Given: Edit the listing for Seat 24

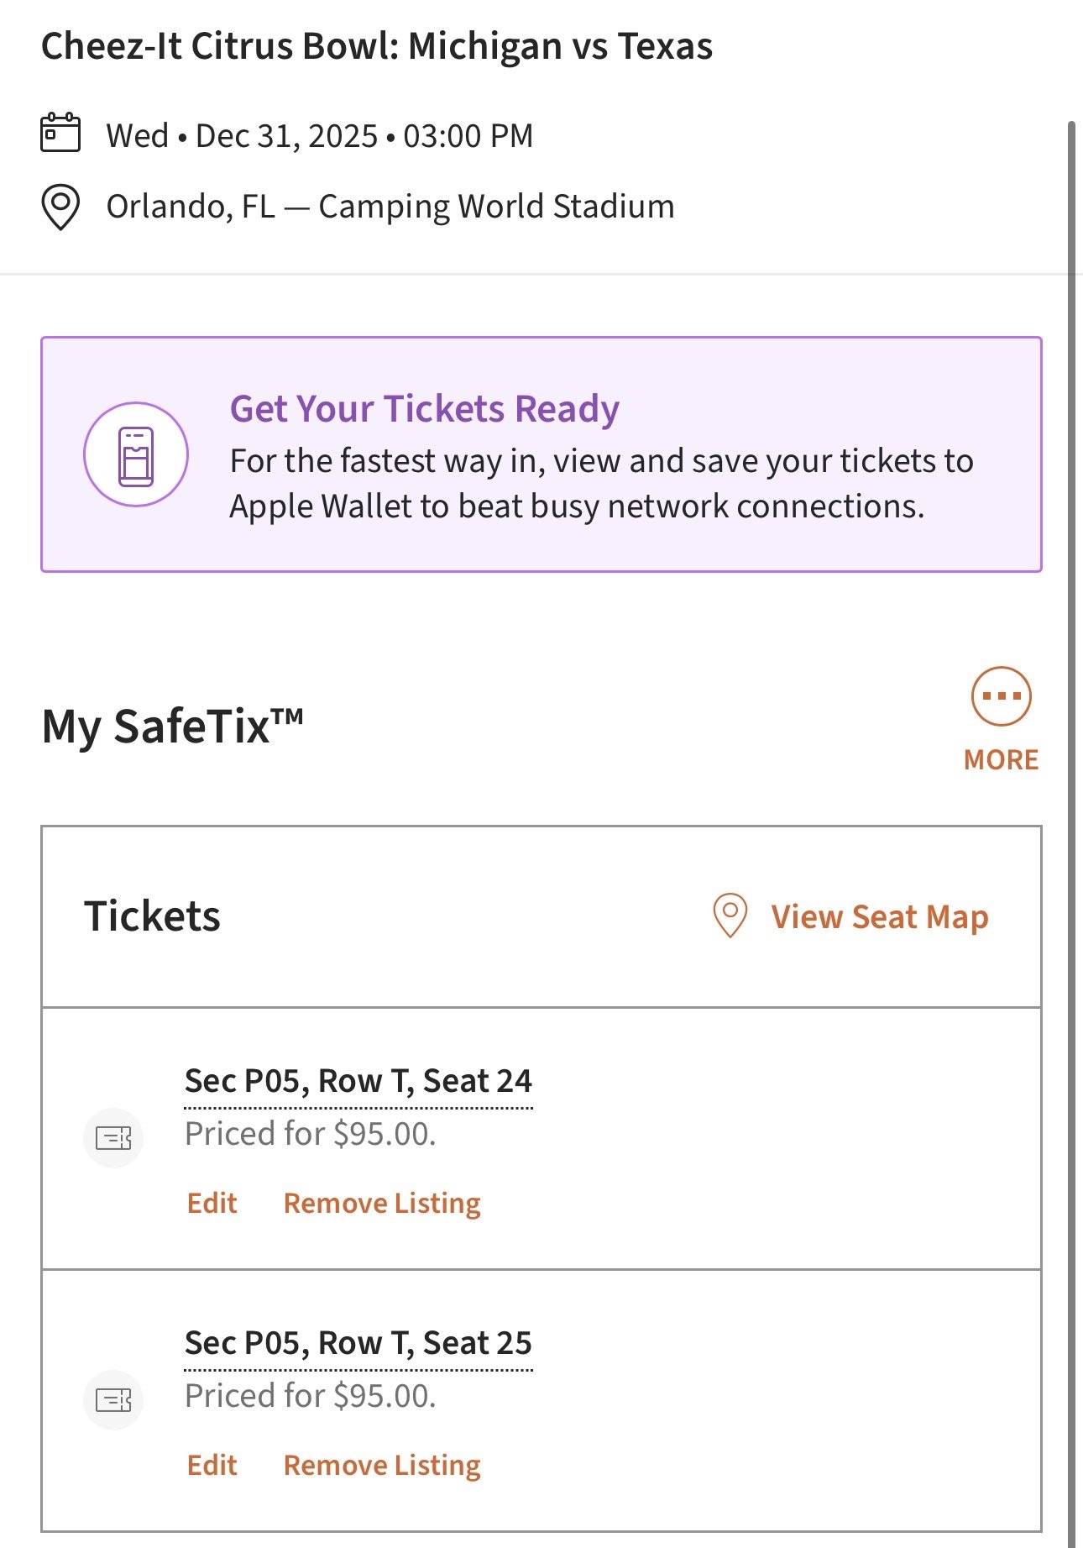Looking at the screenshot, I should point(212,1203).
